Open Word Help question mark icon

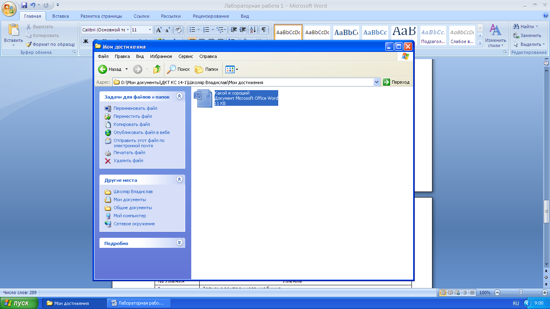pos(545,16)
